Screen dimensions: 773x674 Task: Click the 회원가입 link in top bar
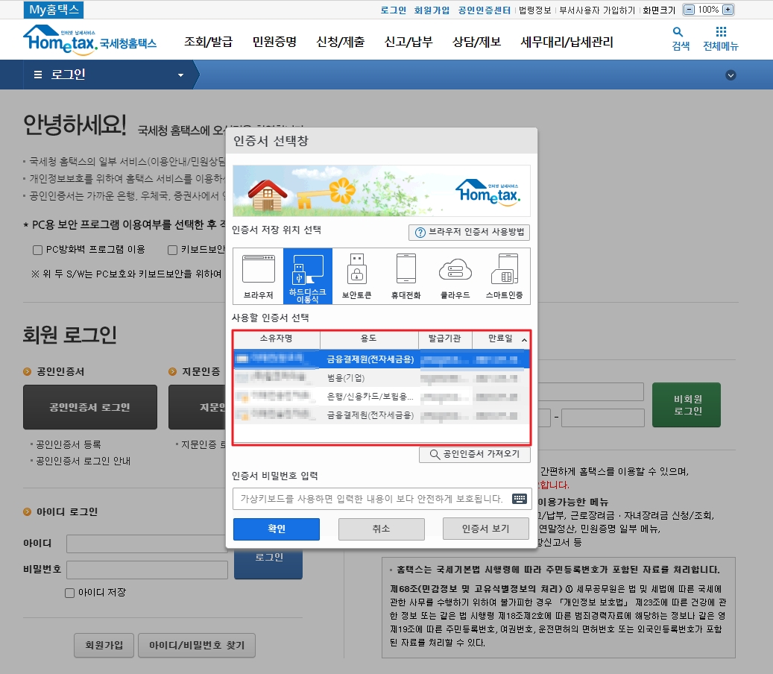coord(432,10)
